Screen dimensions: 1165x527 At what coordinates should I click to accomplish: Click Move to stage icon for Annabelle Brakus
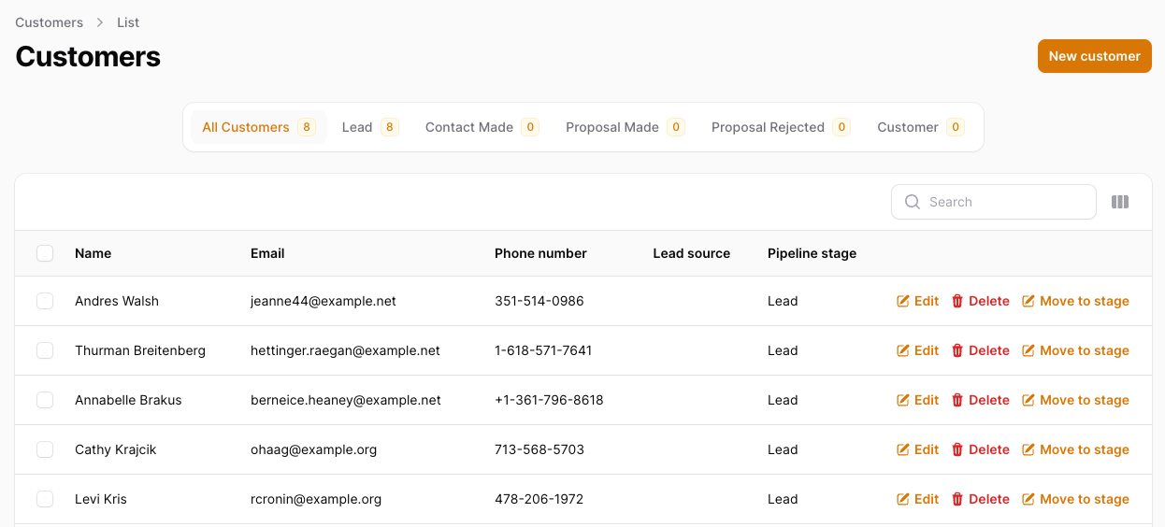1028,400
